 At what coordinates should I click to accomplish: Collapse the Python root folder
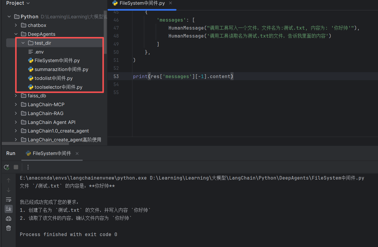click(x=9, y=17)
